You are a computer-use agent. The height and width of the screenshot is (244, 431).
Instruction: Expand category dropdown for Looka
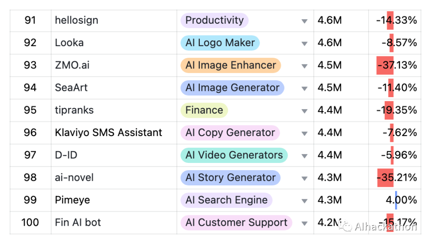304,43
